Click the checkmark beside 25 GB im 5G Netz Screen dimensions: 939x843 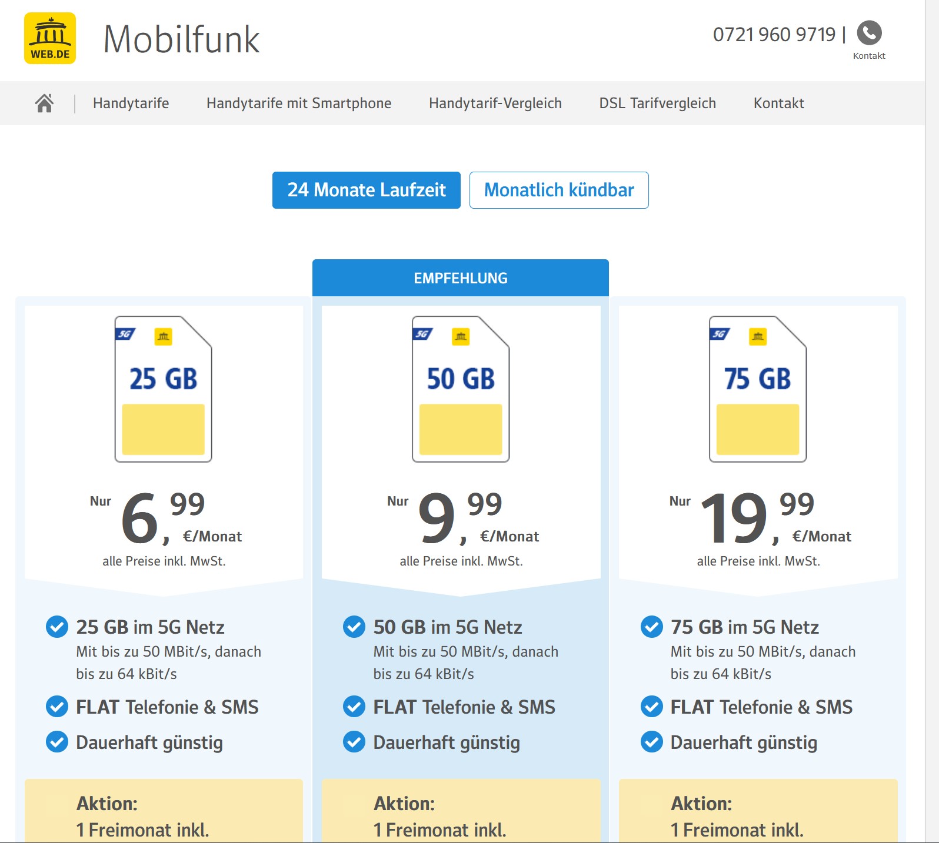tap(57, 627)
